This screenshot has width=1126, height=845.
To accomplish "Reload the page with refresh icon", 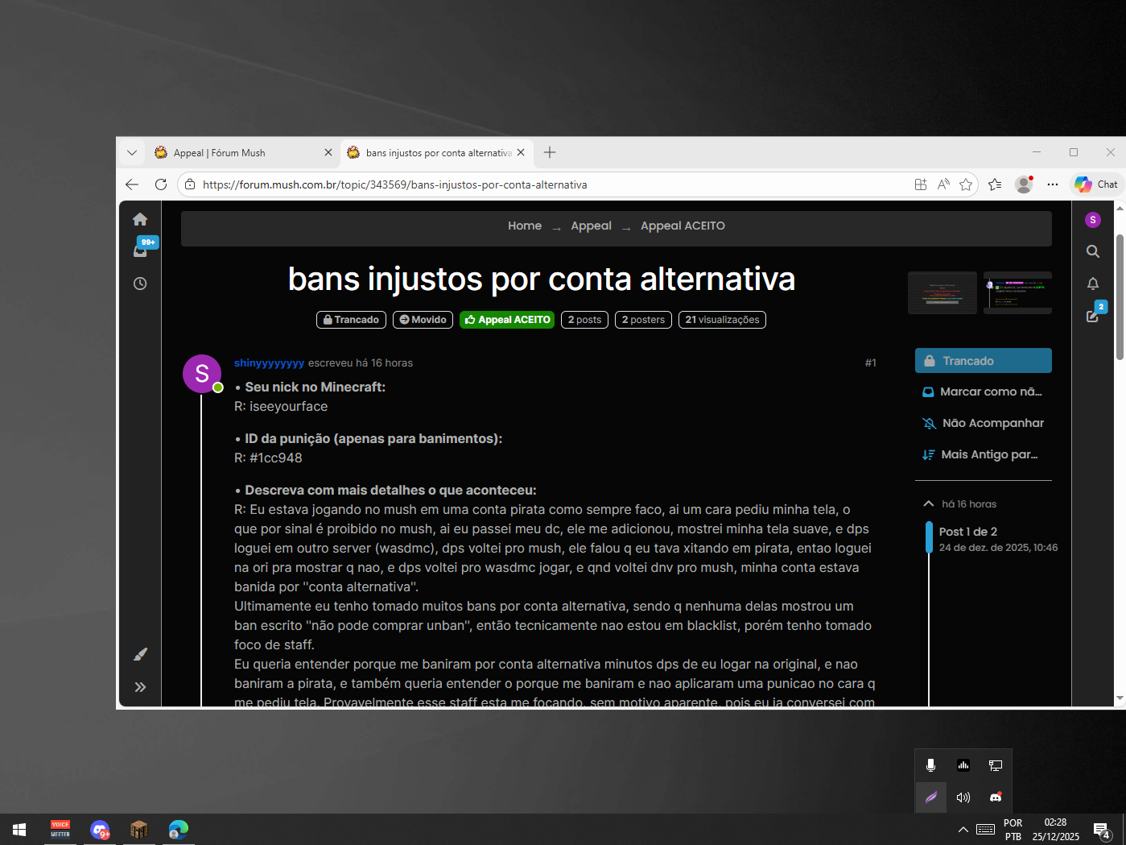I will pos(161,184).
